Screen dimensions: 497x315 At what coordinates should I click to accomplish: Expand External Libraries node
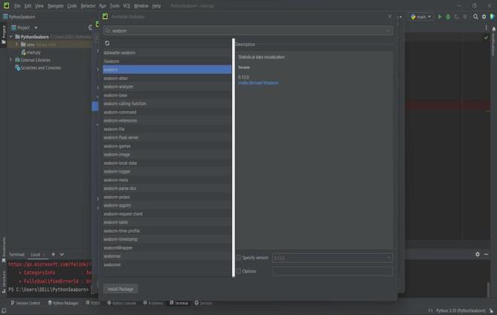[x=11, y=60]
